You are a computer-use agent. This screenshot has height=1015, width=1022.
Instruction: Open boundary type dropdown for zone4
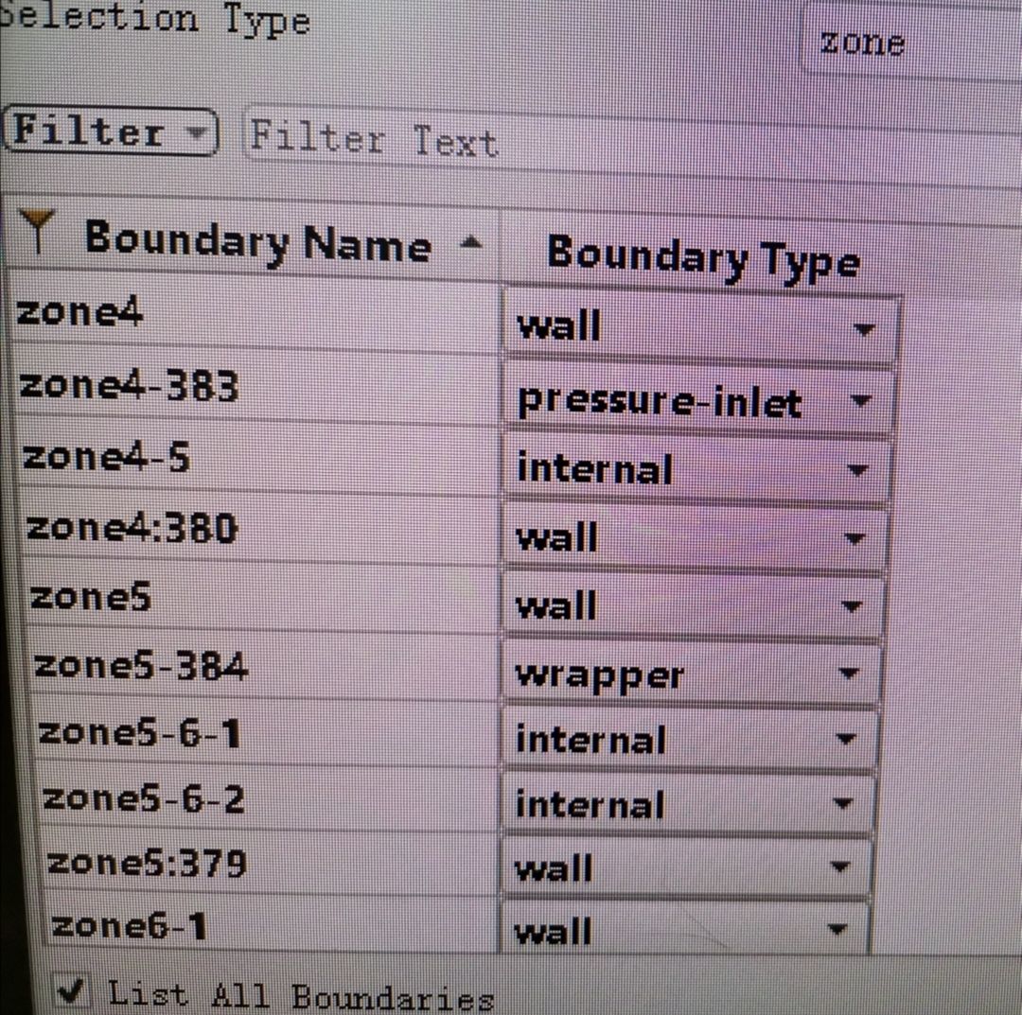click(x=863, y=330)
